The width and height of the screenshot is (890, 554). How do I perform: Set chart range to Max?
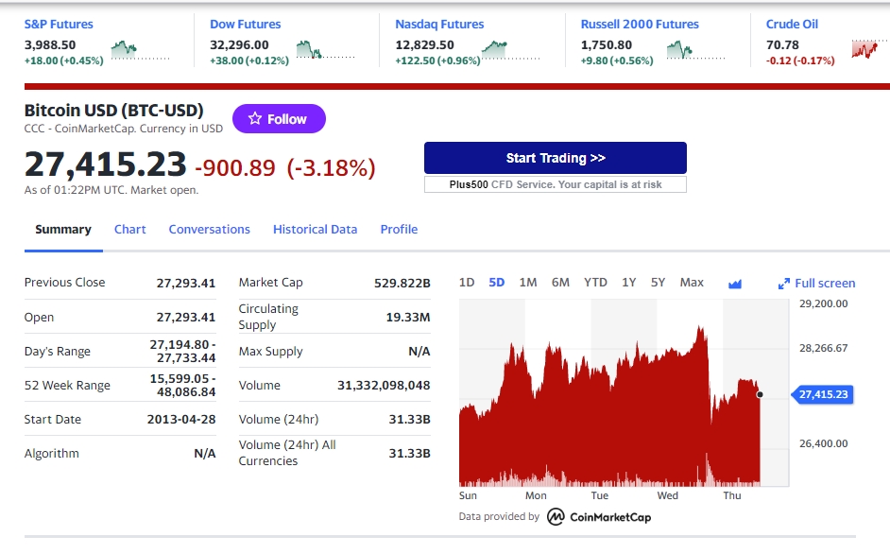pos(692,283)
